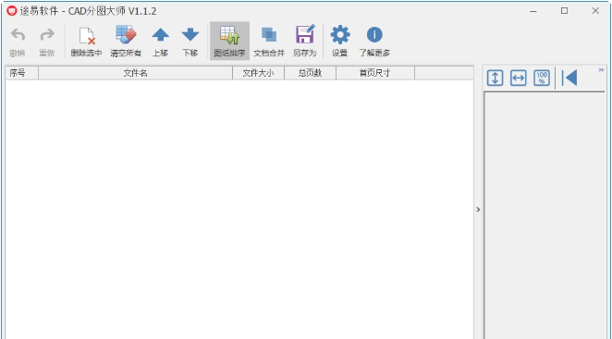612x339 pixels.
Task: Minimize the CAD分图大师 window
Action: pyautogui.click(x=533, y=11)
